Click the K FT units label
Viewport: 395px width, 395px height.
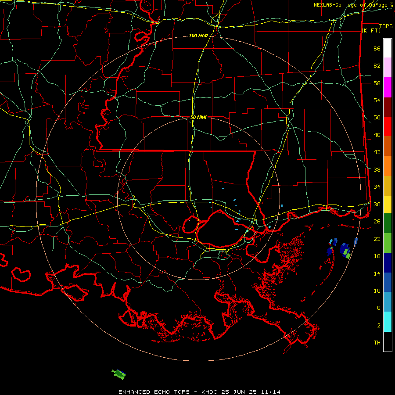pos(371,30)
